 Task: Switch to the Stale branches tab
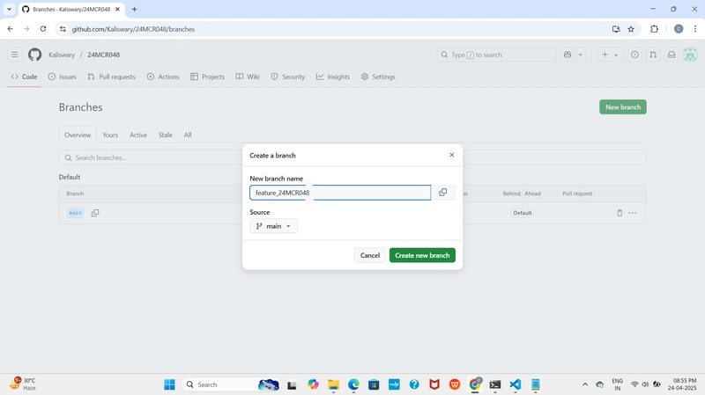(165, 135)
